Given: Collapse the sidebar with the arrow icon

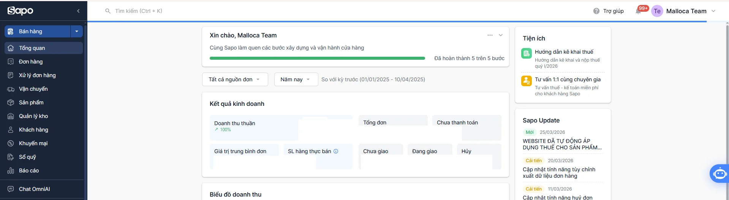Looking at the screenshot, I should point(78,11).
